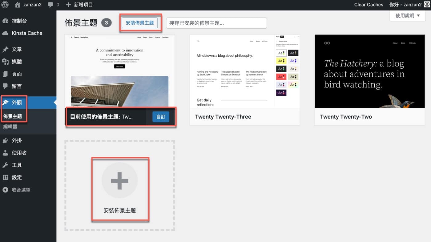The width and height of the screenshot is (431, 242).
Task: Open the user avatar in admin bar
Action: point(427,5)
